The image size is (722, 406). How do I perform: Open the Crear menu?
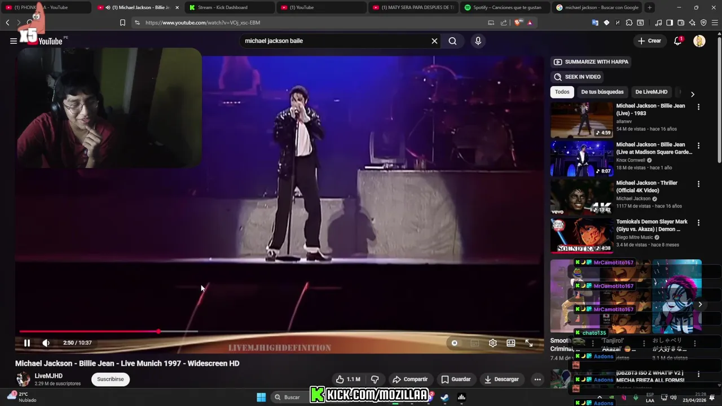pos(649,41)
